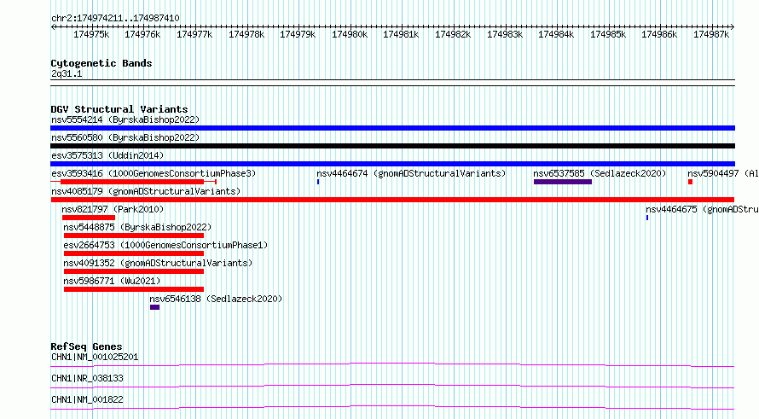759x419 pixels.
Task: Select the long red nsv4085179 bar
Action: click(x=392, y=200)
